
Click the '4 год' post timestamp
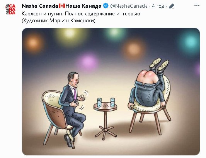158,6
